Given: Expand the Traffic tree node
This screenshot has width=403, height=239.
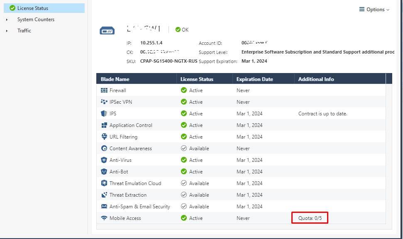Looking at the screenshot, I should point(7,31).
